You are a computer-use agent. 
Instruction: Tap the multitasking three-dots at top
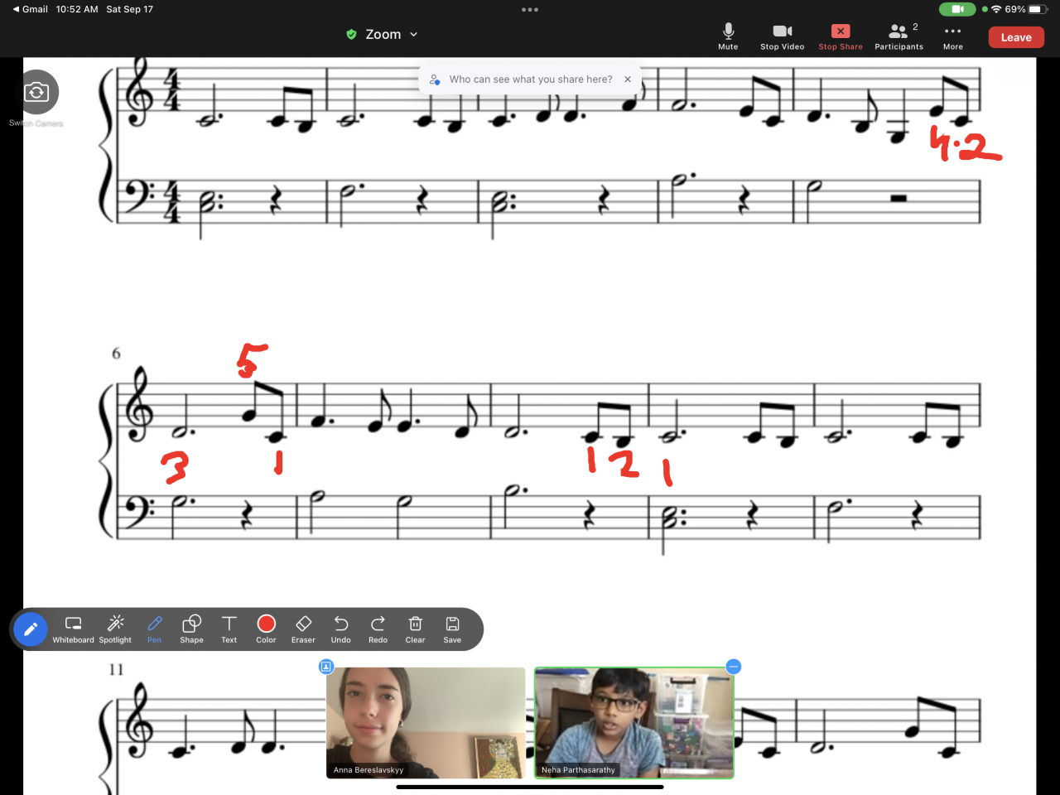(x=530, y=10)
